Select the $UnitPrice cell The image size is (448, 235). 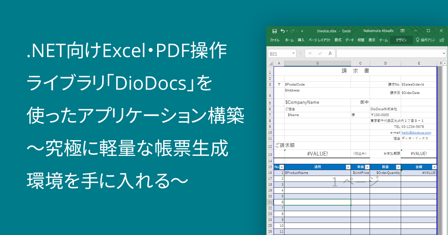pos(360,173)
